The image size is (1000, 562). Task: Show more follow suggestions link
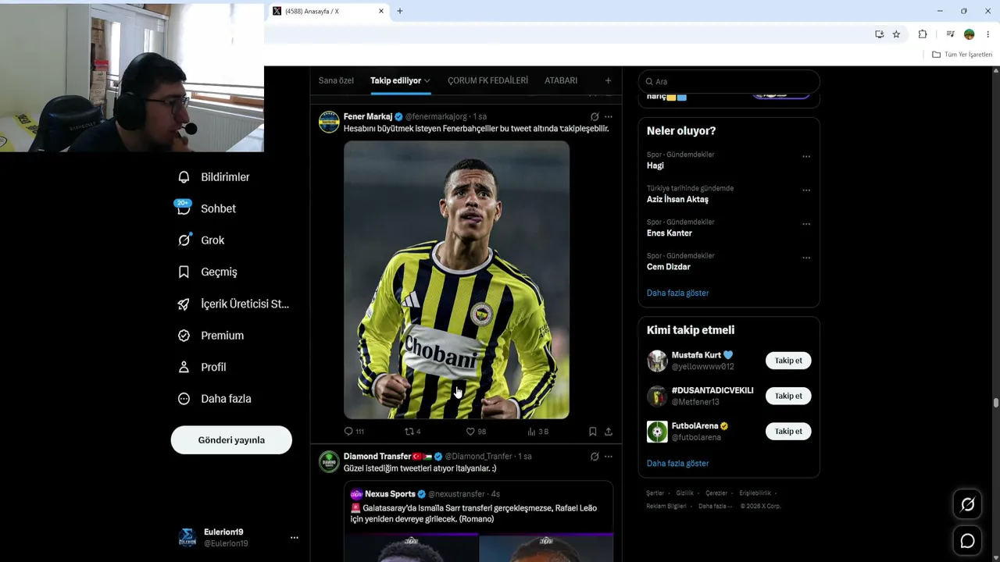point(678,464)
